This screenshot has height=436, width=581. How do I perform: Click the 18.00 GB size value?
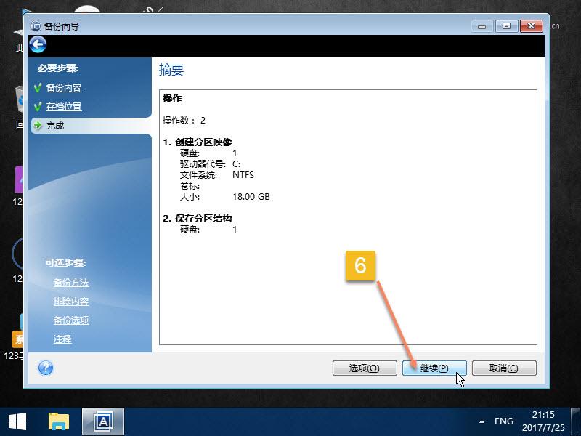(x=251, y=197)
